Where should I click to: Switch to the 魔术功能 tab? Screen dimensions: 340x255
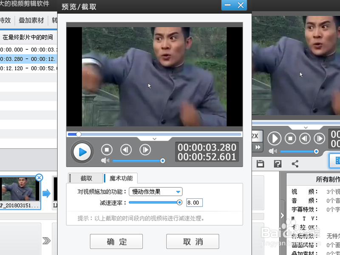(x=121, y=178)
